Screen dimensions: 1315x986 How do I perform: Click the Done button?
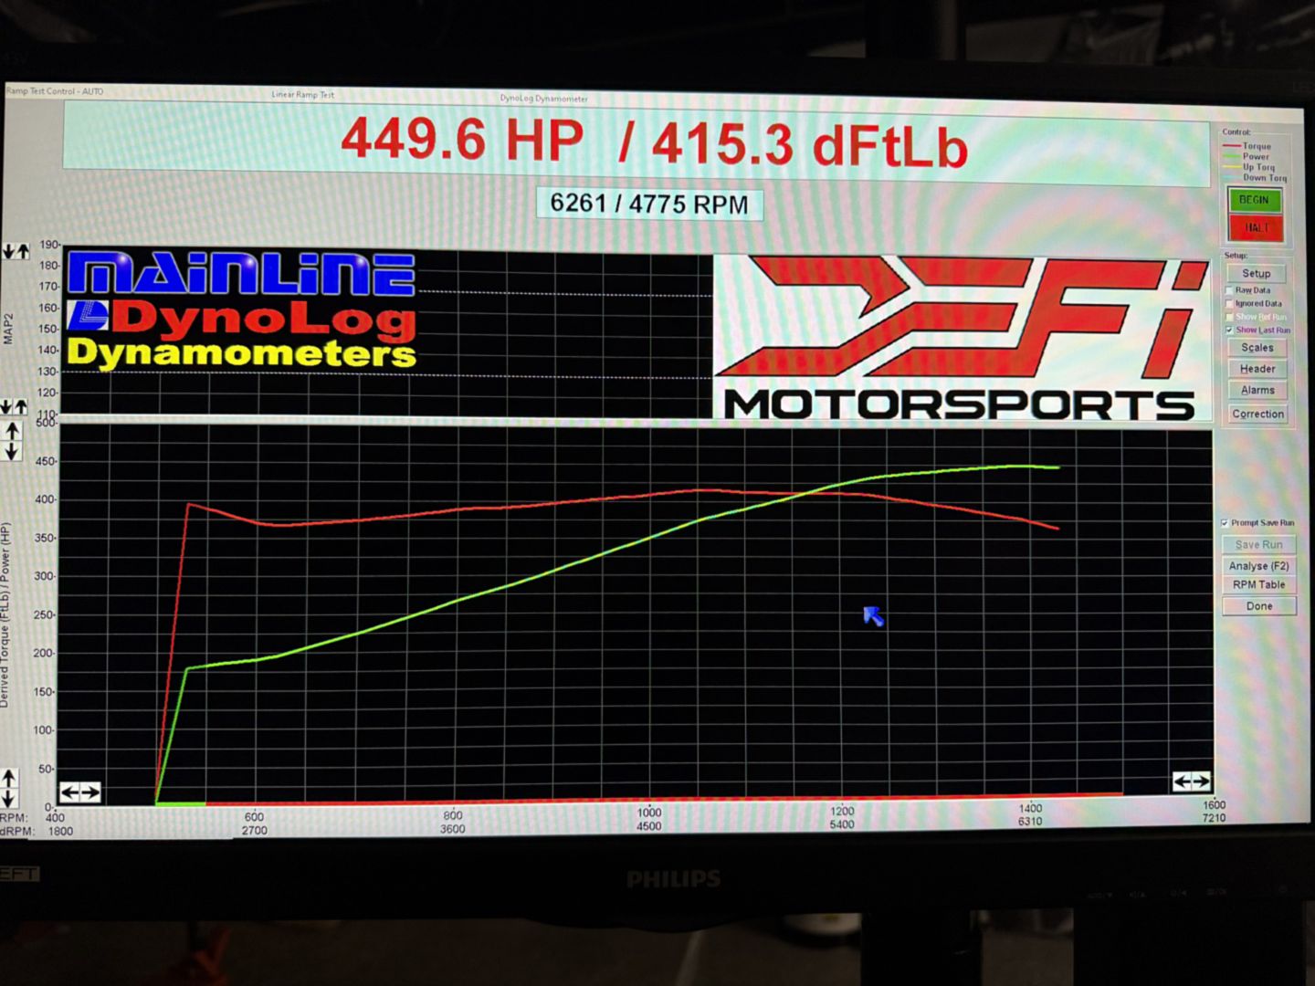(x=1259, y=606)
